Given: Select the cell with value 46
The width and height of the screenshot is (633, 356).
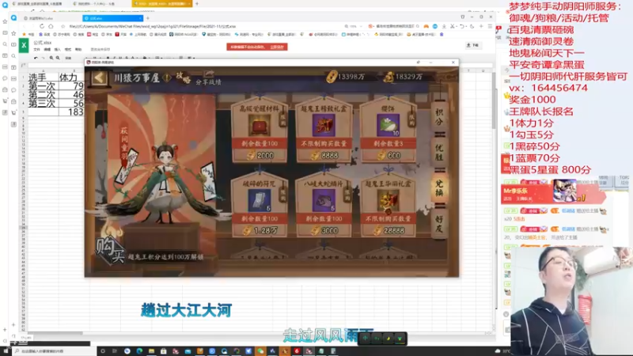Looking at the screenshot, I should pos(71,95).
